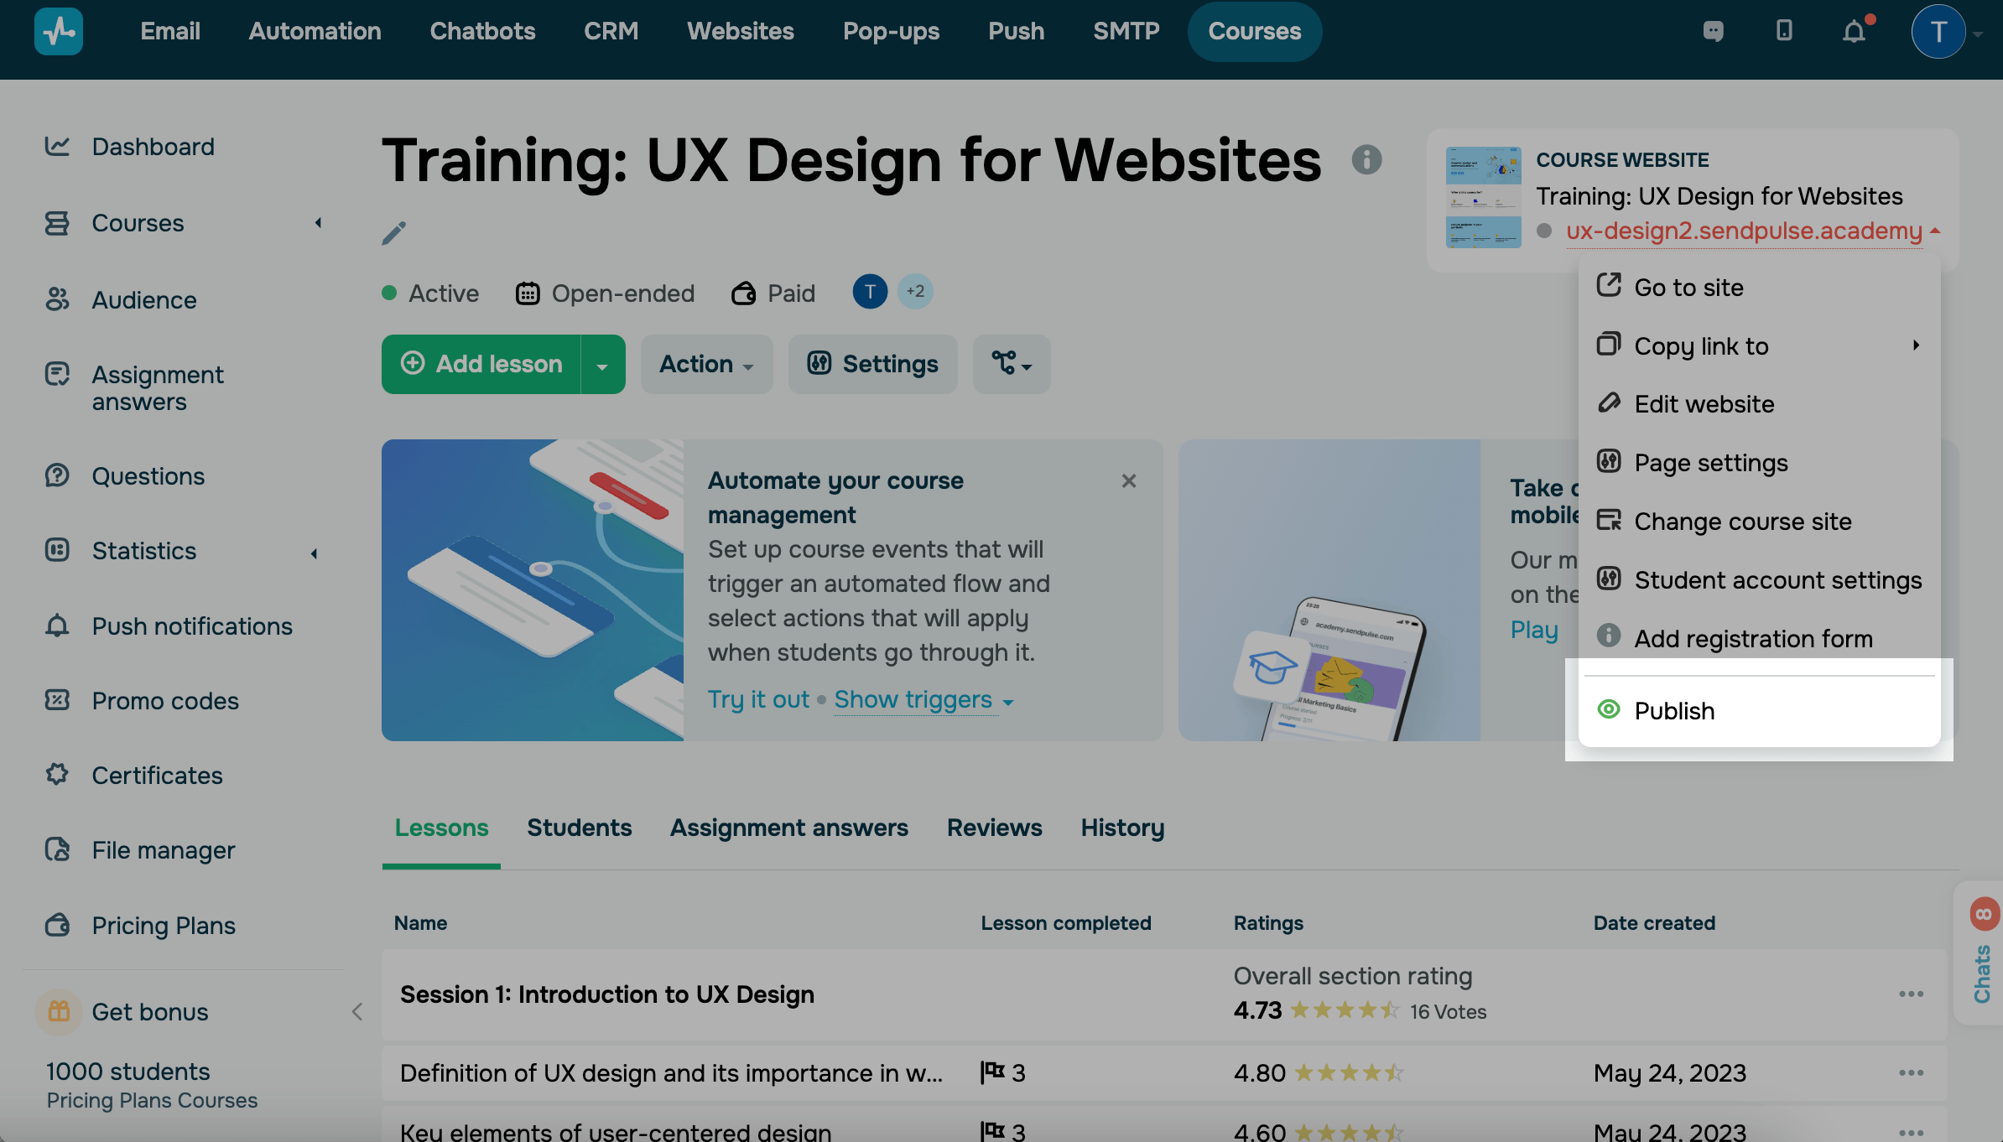Click the Try it out link

click(x=758, y=699)
